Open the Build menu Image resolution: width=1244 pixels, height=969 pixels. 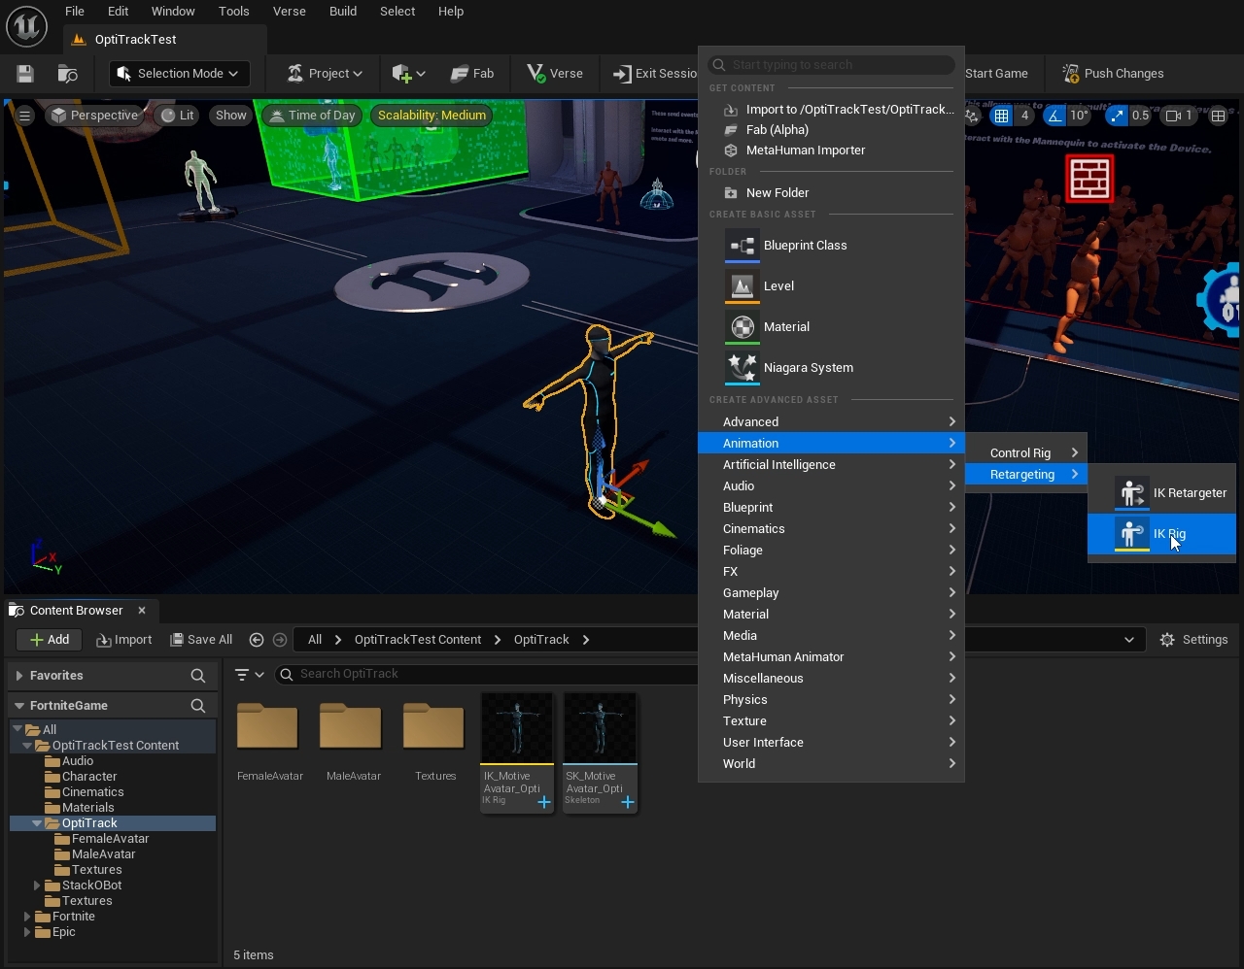pos(343,12)
